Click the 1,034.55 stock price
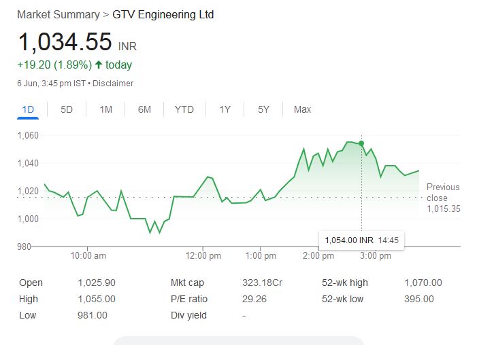 65,42
